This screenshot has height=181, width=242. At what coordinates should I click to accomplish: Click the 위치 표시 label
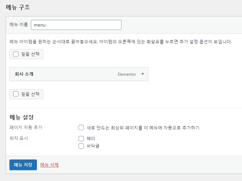(x=19, y=138)
